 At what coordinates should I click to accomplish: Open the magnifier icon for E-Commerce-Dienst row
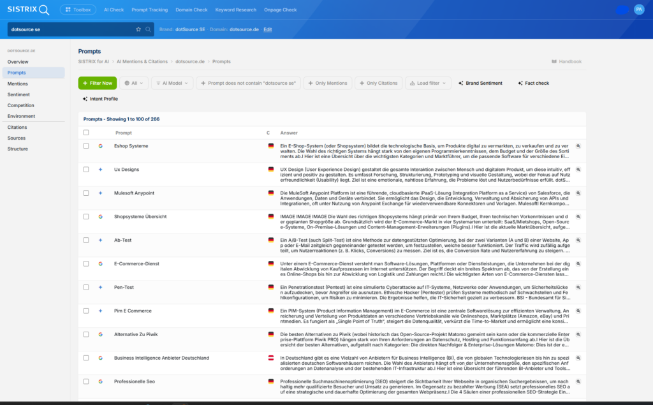[578, 264]
